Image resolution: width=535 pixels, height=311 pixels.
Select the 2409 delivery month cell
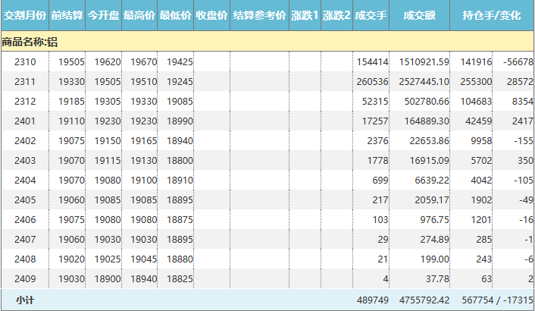click(x=25, y=278)
